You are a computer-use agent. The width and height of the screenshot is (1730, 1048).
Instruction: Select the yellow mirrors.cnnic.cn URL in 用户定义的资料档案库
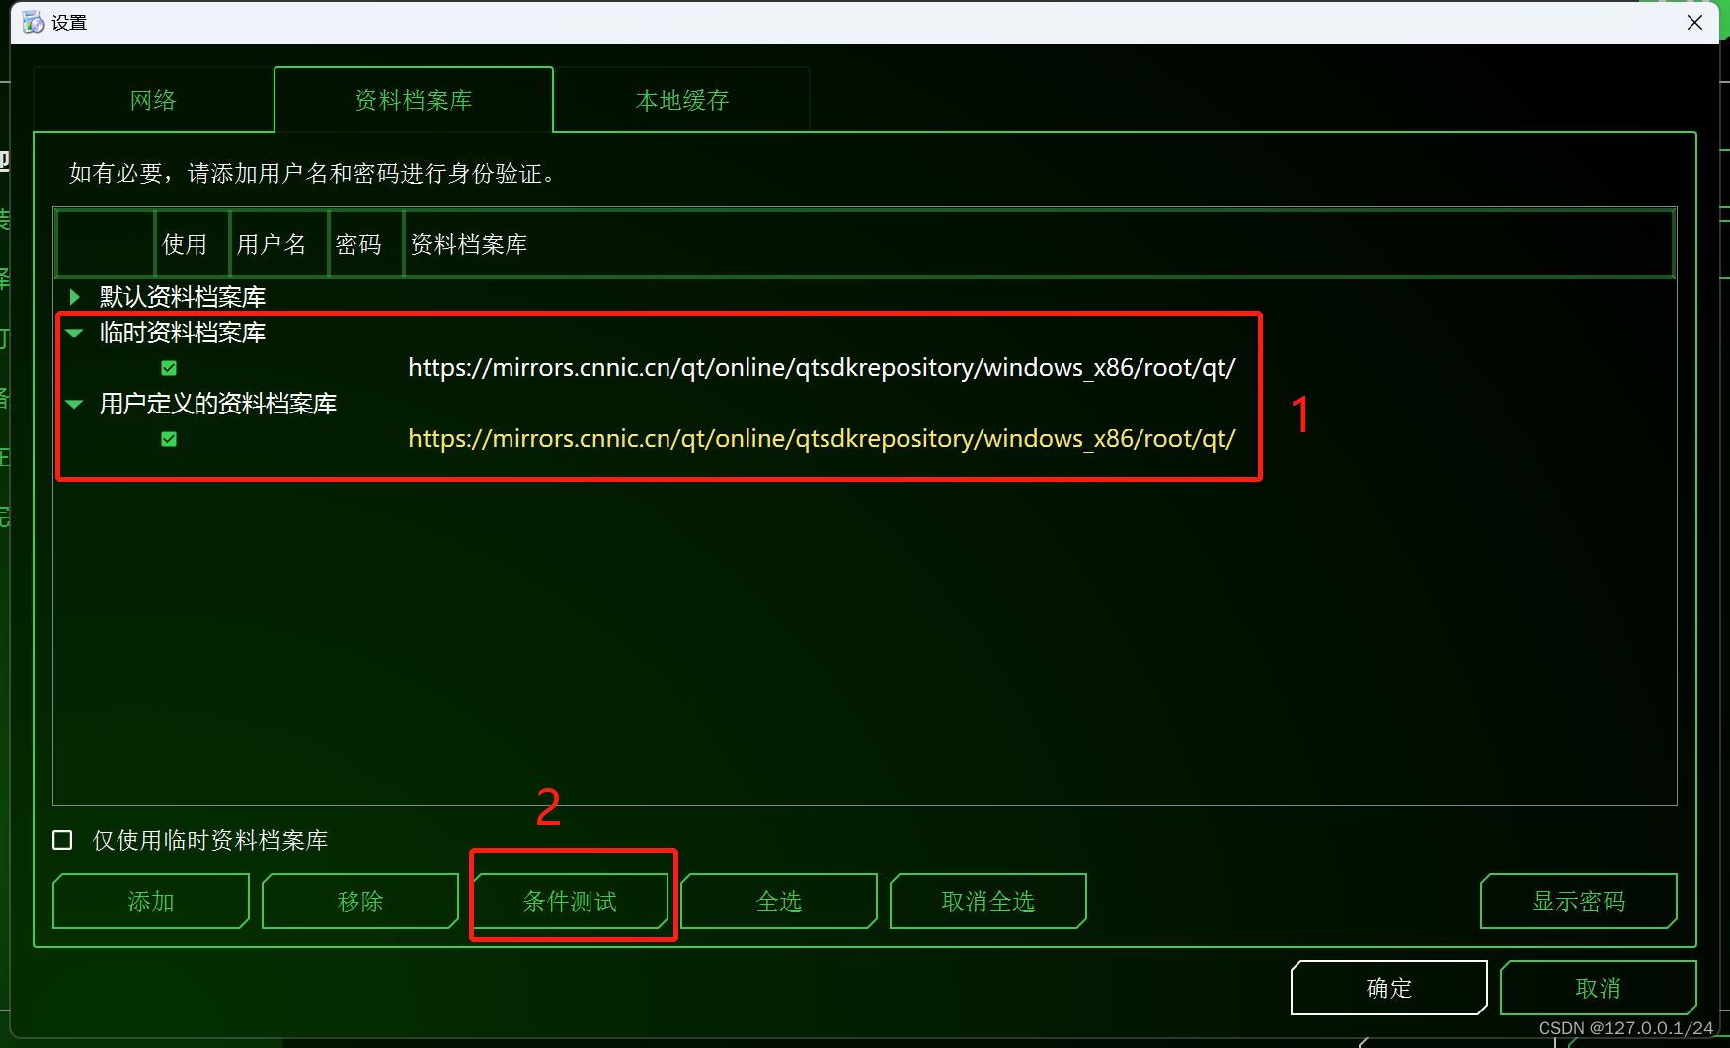(x=822, y=439)
